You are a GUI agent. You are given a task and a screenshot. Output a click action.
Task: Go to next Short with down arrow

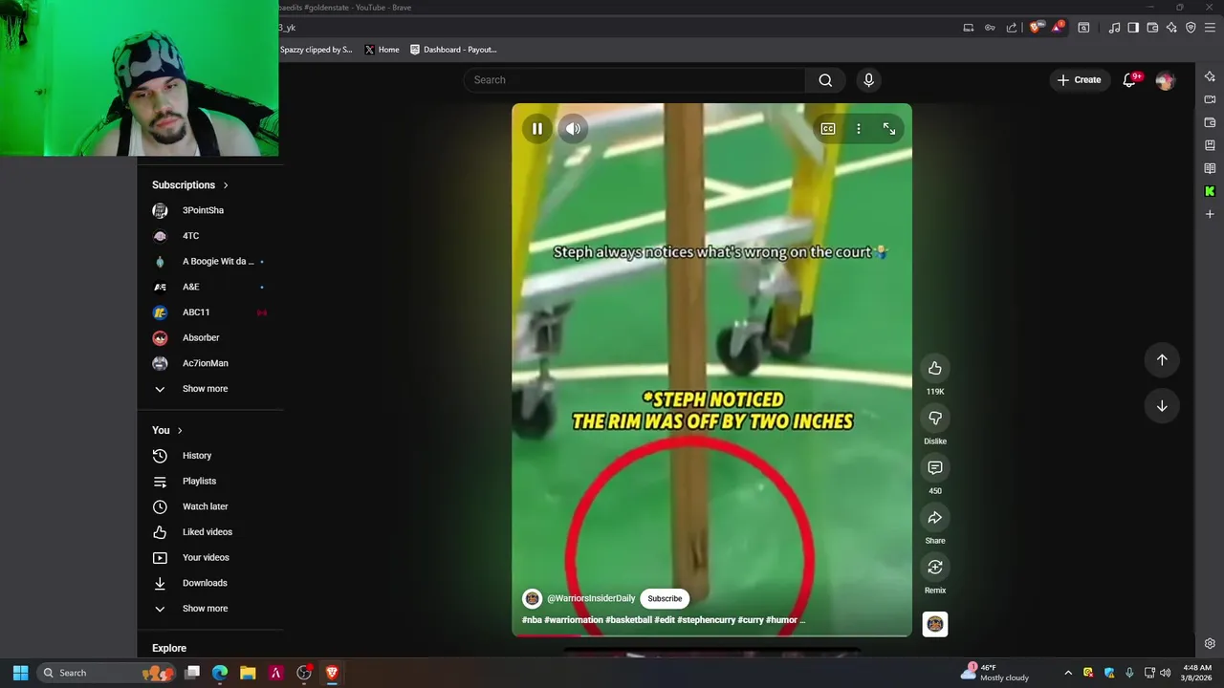(1162, 406)
